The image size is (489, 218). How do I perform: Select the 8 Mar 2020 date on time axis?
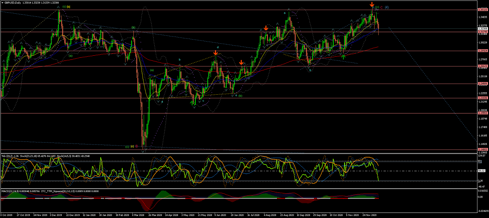point(141,216)
